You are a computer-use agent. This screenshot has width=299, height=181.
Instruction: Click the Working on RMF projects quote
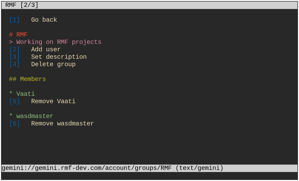click(x=55, y=42)
